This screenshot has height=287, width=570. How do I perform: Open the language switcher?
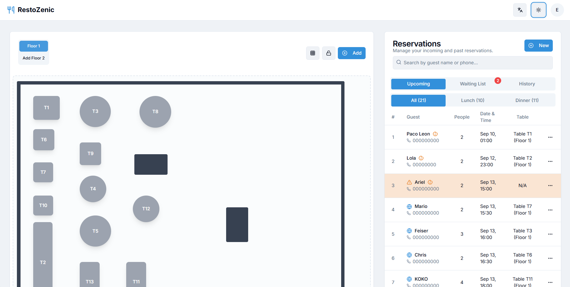tap(520, 10)
